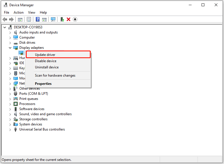This screenshot has height=164, width=224.
Task: Click the Forward arrow toolbar icon
Action: 11,19
